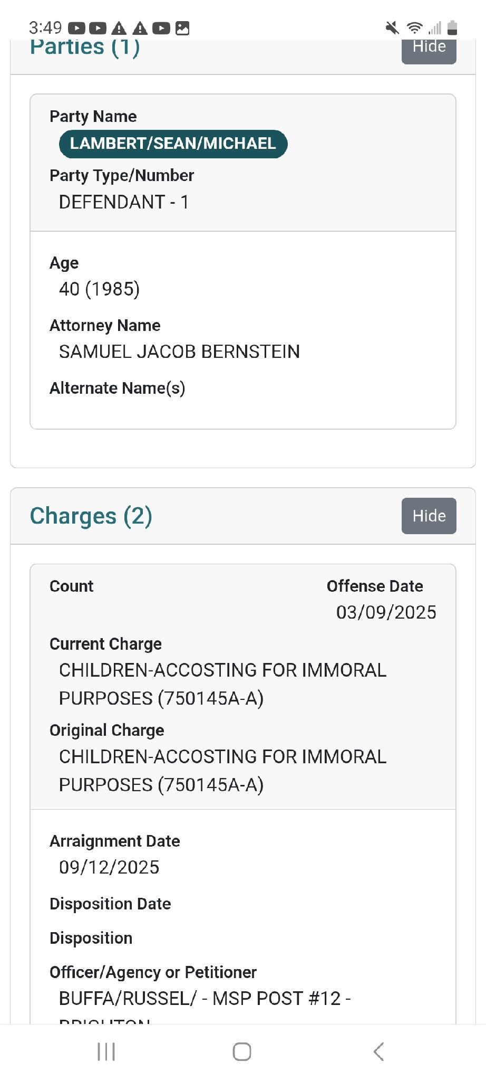This screenshot has width=486, height=1081.
Task: Tap the status bar clock showing 3:49
Action: coord(45,27)
